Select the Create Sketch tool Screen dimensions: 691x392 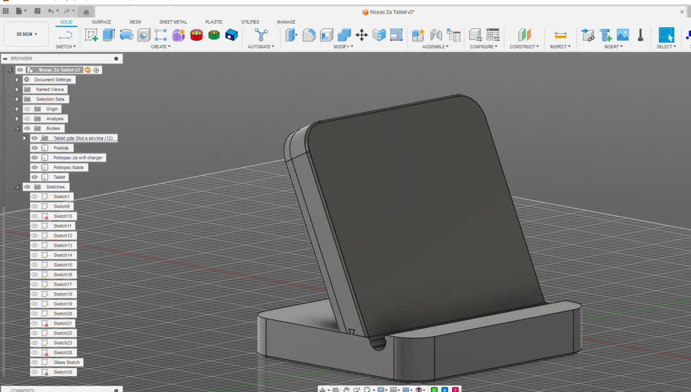91,35
